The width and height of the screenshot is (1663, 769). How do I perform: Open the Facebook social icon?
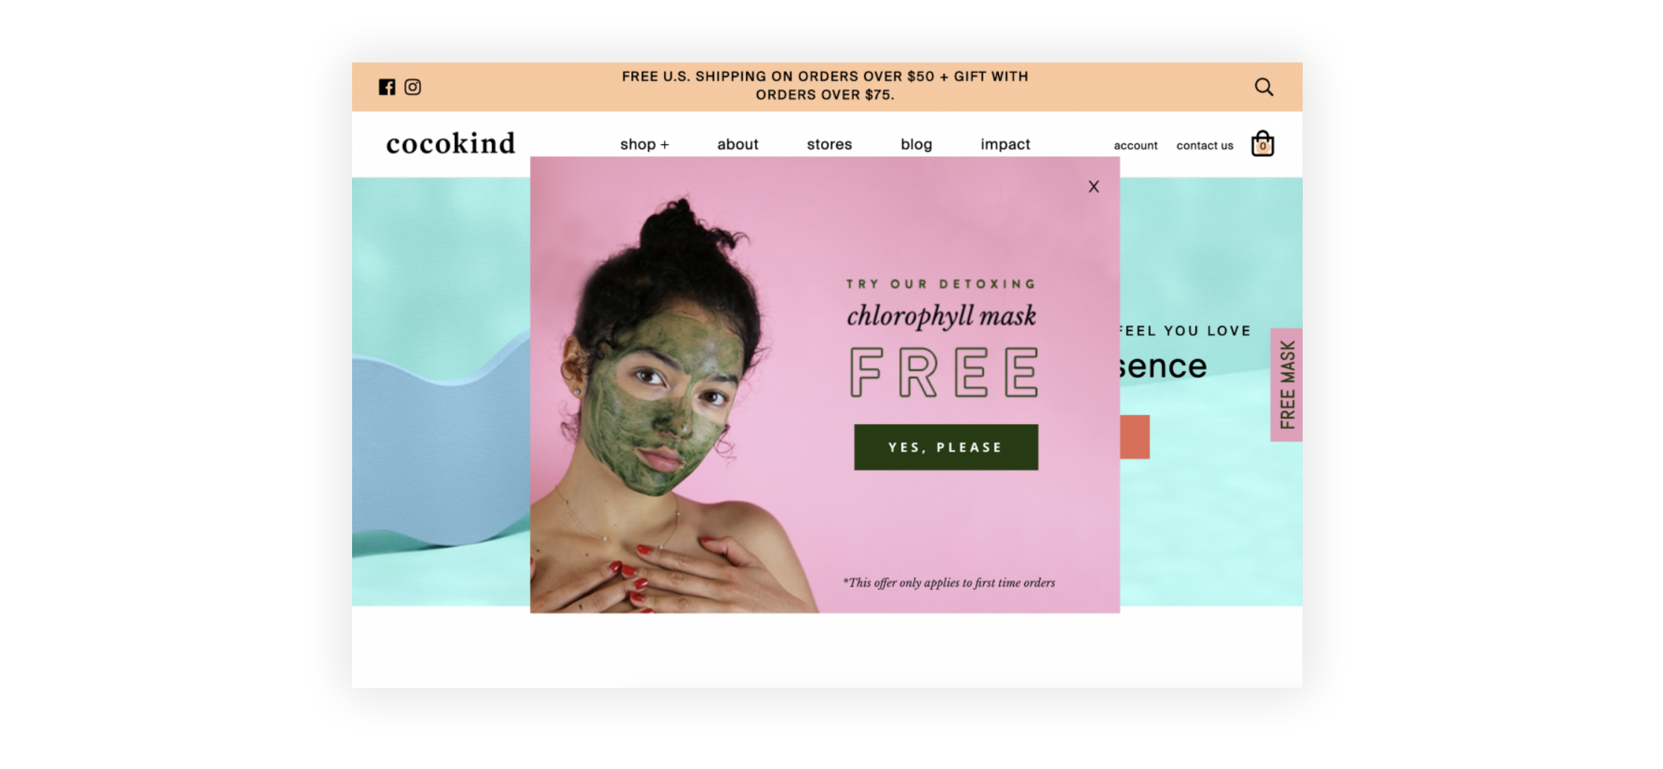point(386,87)
